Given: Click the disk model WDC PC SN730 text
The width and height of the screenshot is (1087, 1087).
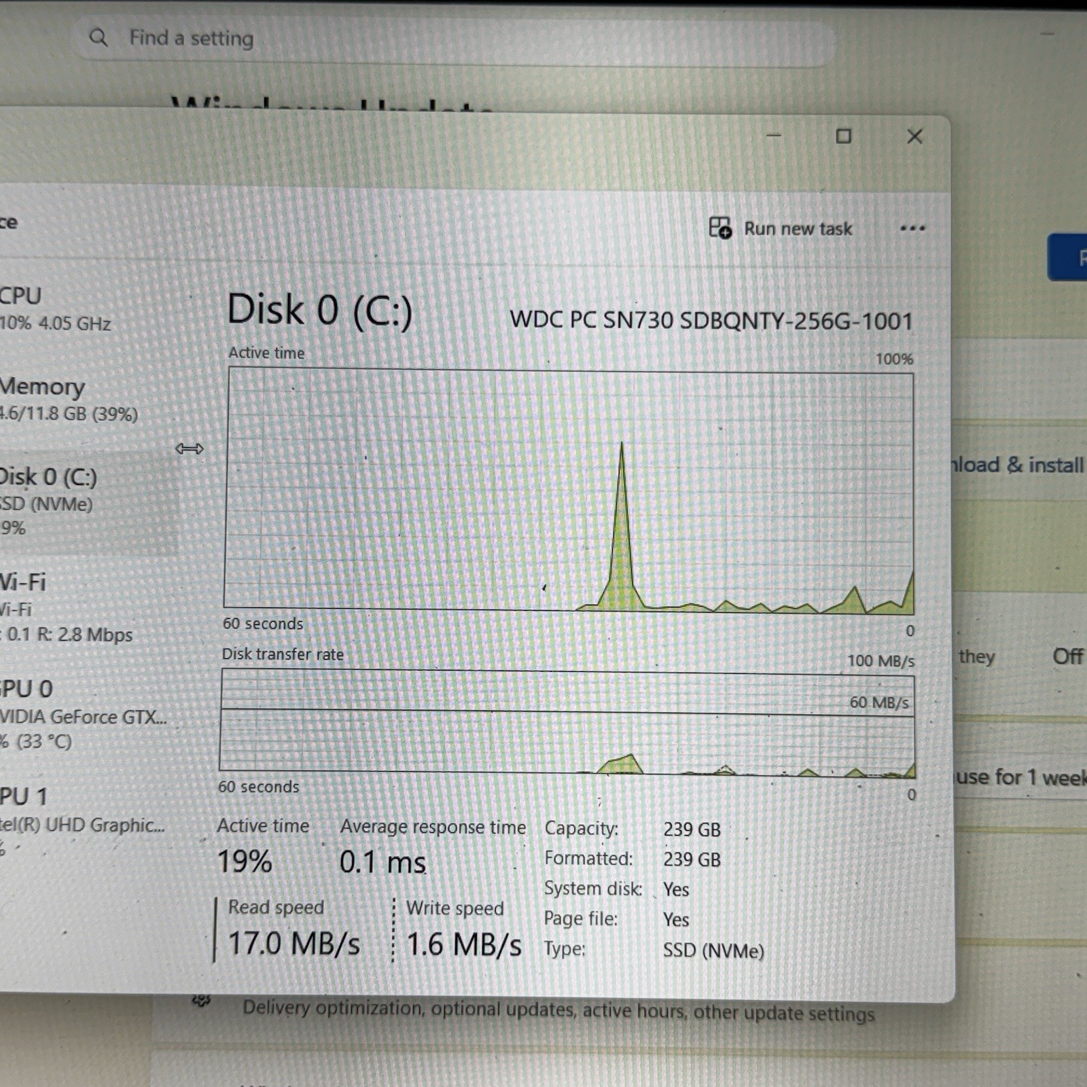Looking at the screenshot, I should [x=711, y=320].
